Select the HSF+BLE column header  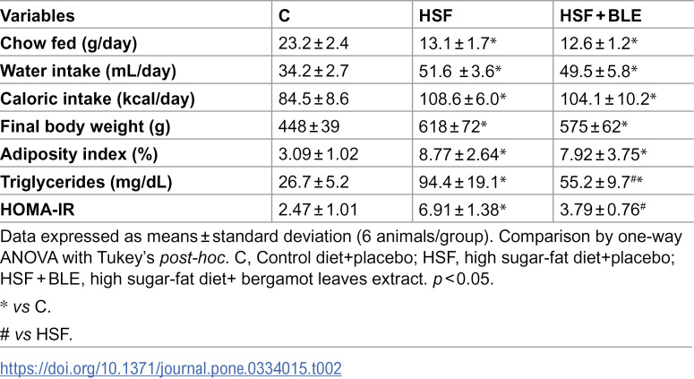600,16
